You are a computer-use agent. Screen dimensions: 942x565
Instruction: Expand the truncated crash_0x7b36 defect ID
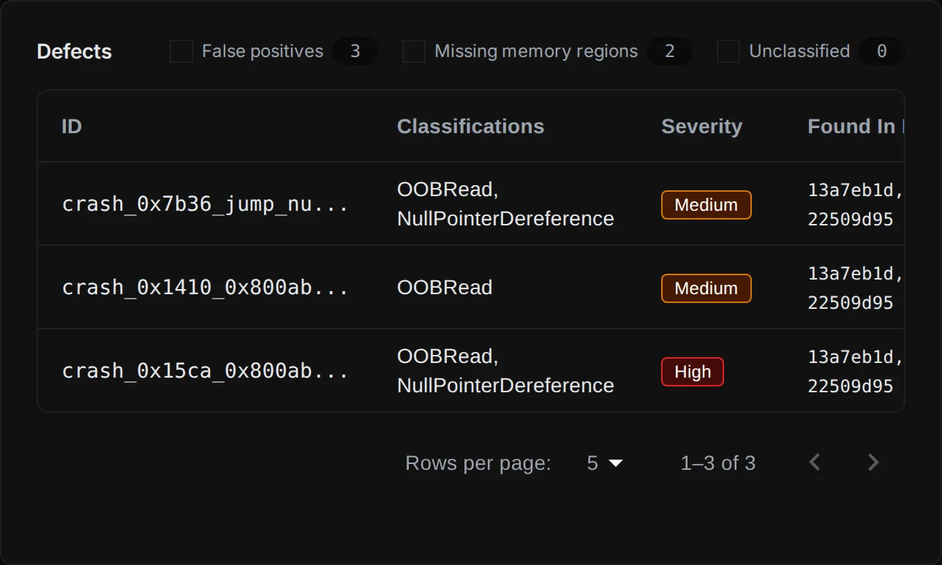point(206,205)
